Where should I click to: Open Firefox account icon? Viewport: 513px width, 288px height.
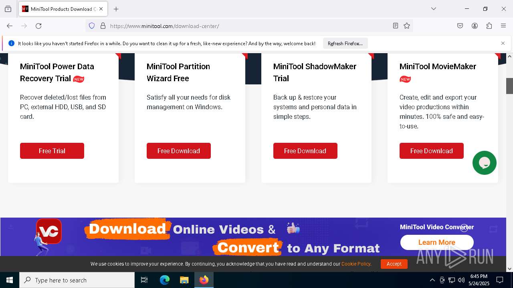tap(475, 26)
